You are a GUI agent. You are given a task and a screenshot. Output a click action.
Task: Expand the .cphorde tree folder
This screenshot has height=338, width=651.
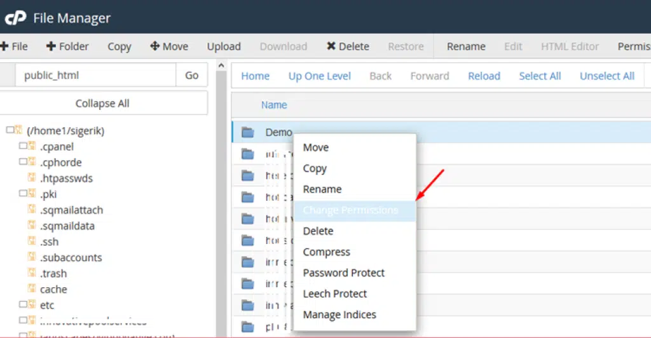(x=23, y=162)
